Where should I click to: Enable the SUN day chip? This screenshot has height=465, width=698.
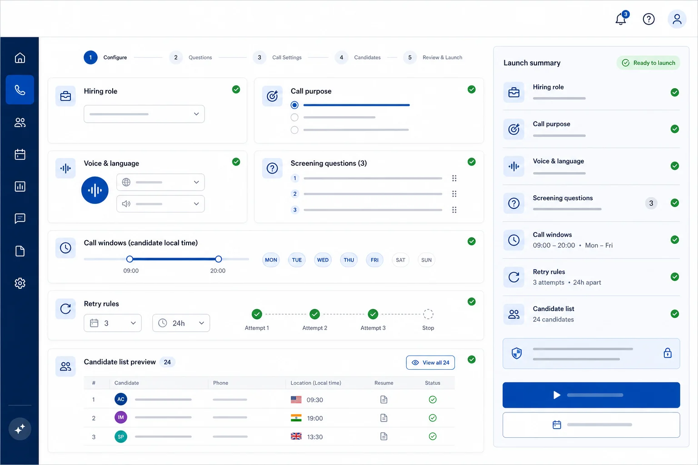pos(426,260)
